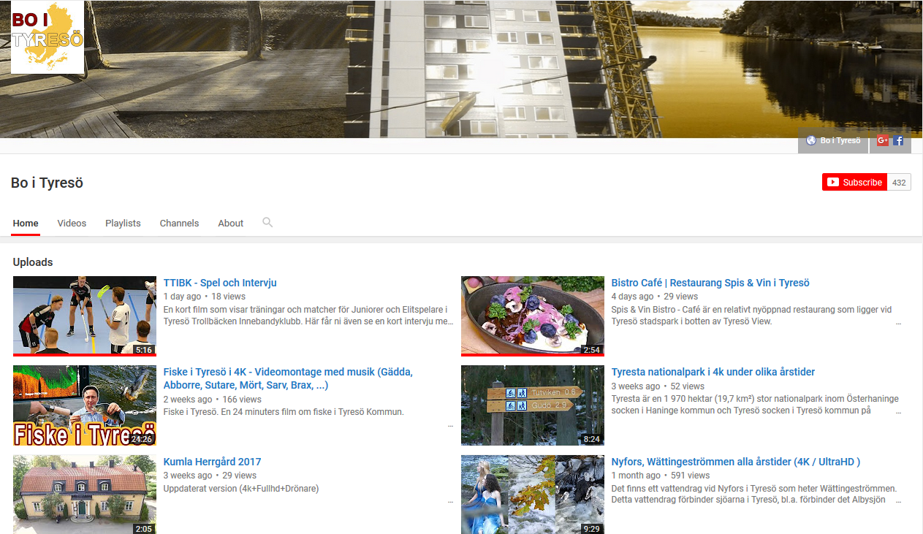Viewport: 923px width, 534px height.
Task: Open the channel's Google+ icon
Action: (x=882, y=140)
